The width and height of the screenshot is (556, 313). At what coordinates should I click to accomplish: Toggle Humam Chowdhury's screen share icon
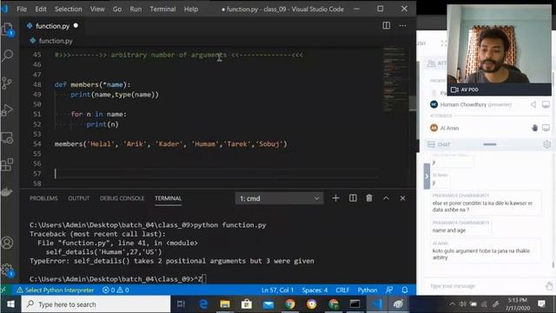(x=546, y=104)
